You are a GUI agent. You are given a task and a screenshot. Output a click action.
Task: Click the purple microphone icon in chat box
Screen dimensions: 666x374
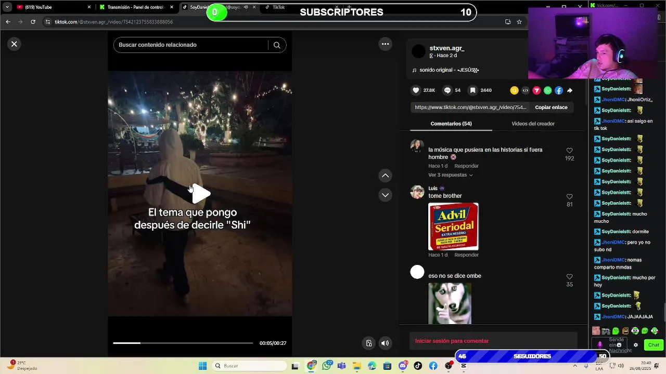click(600, 344)
